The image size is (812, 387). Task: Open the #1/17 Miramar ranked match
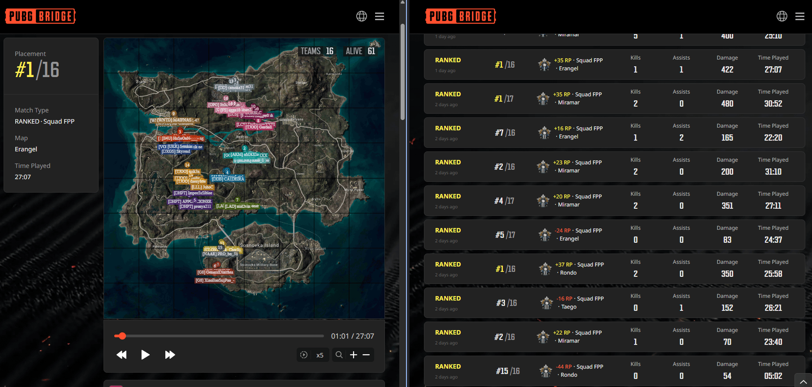tap(614, 99)
